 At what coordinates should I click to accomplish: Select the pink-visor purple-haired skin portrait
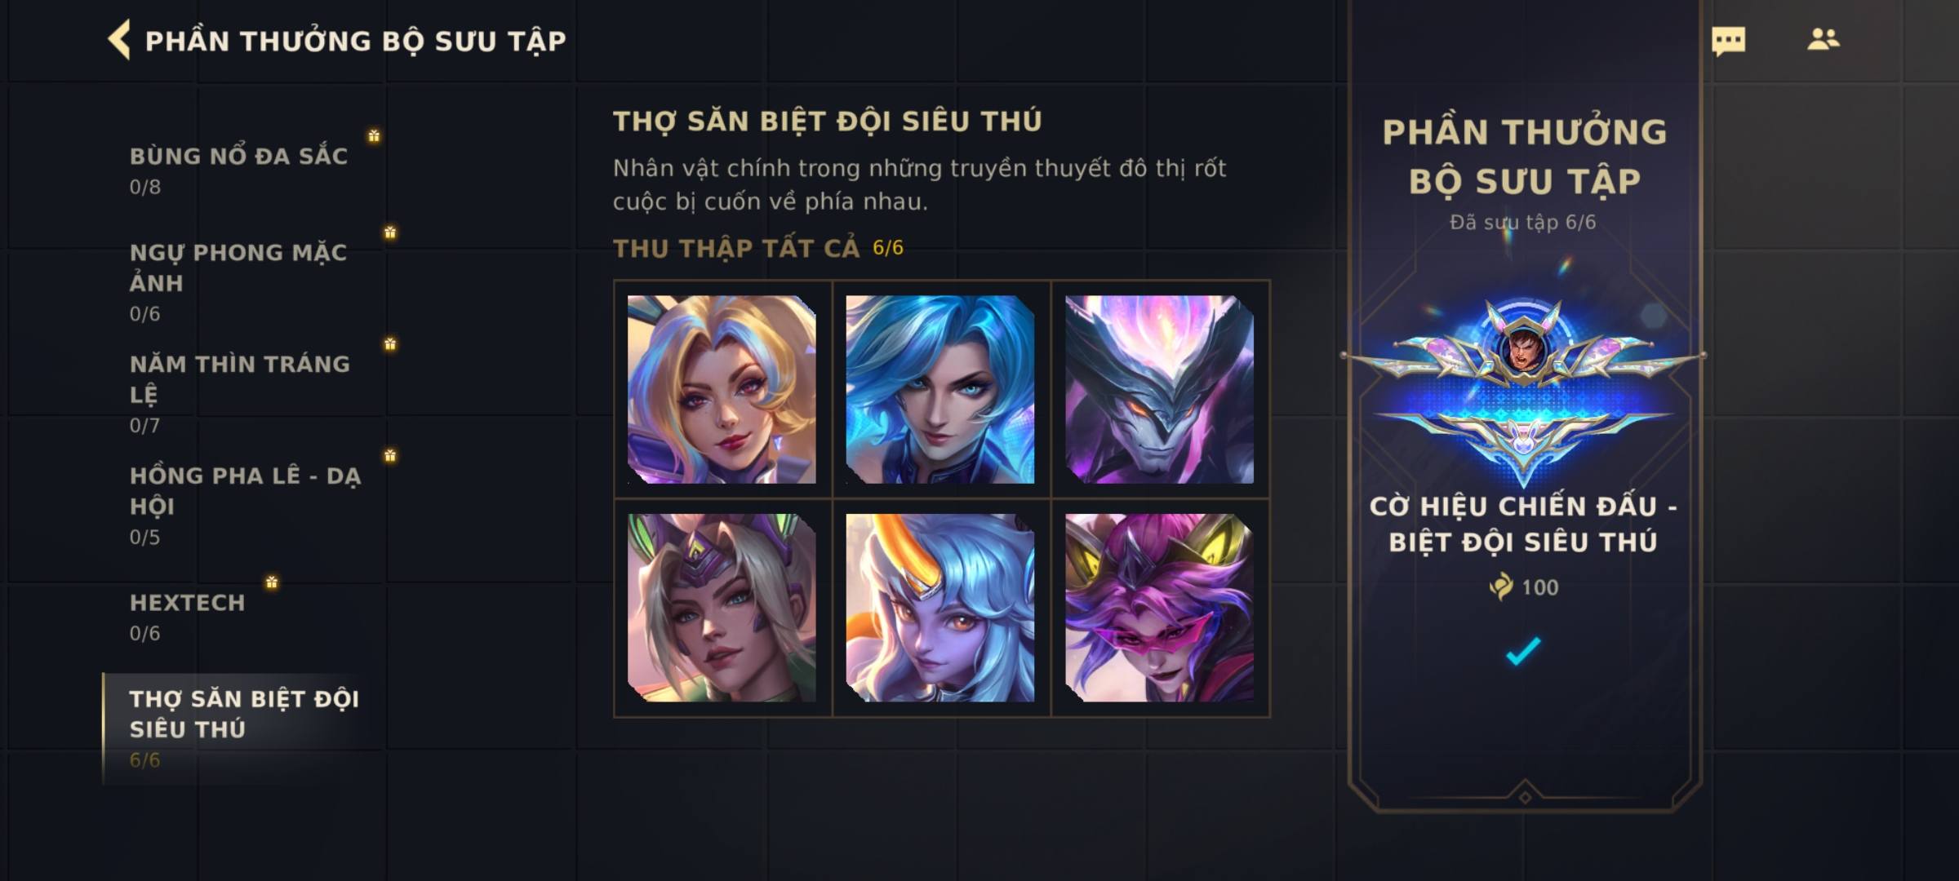1159,608
